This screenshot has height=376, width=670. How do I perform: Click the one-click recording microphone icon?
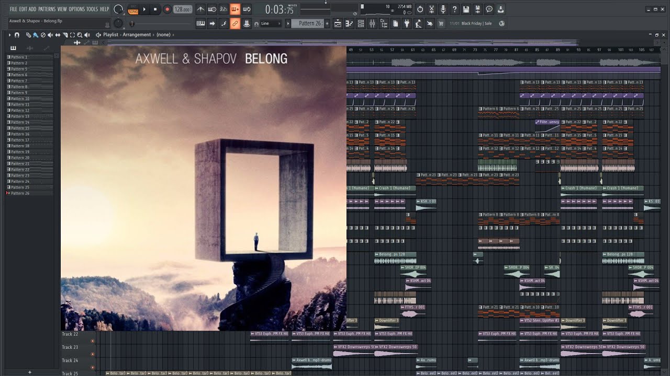(x=443, y=9)
